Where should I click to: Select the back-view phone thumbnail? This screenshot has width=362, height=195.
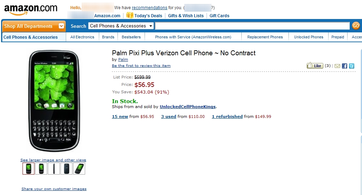66,169
